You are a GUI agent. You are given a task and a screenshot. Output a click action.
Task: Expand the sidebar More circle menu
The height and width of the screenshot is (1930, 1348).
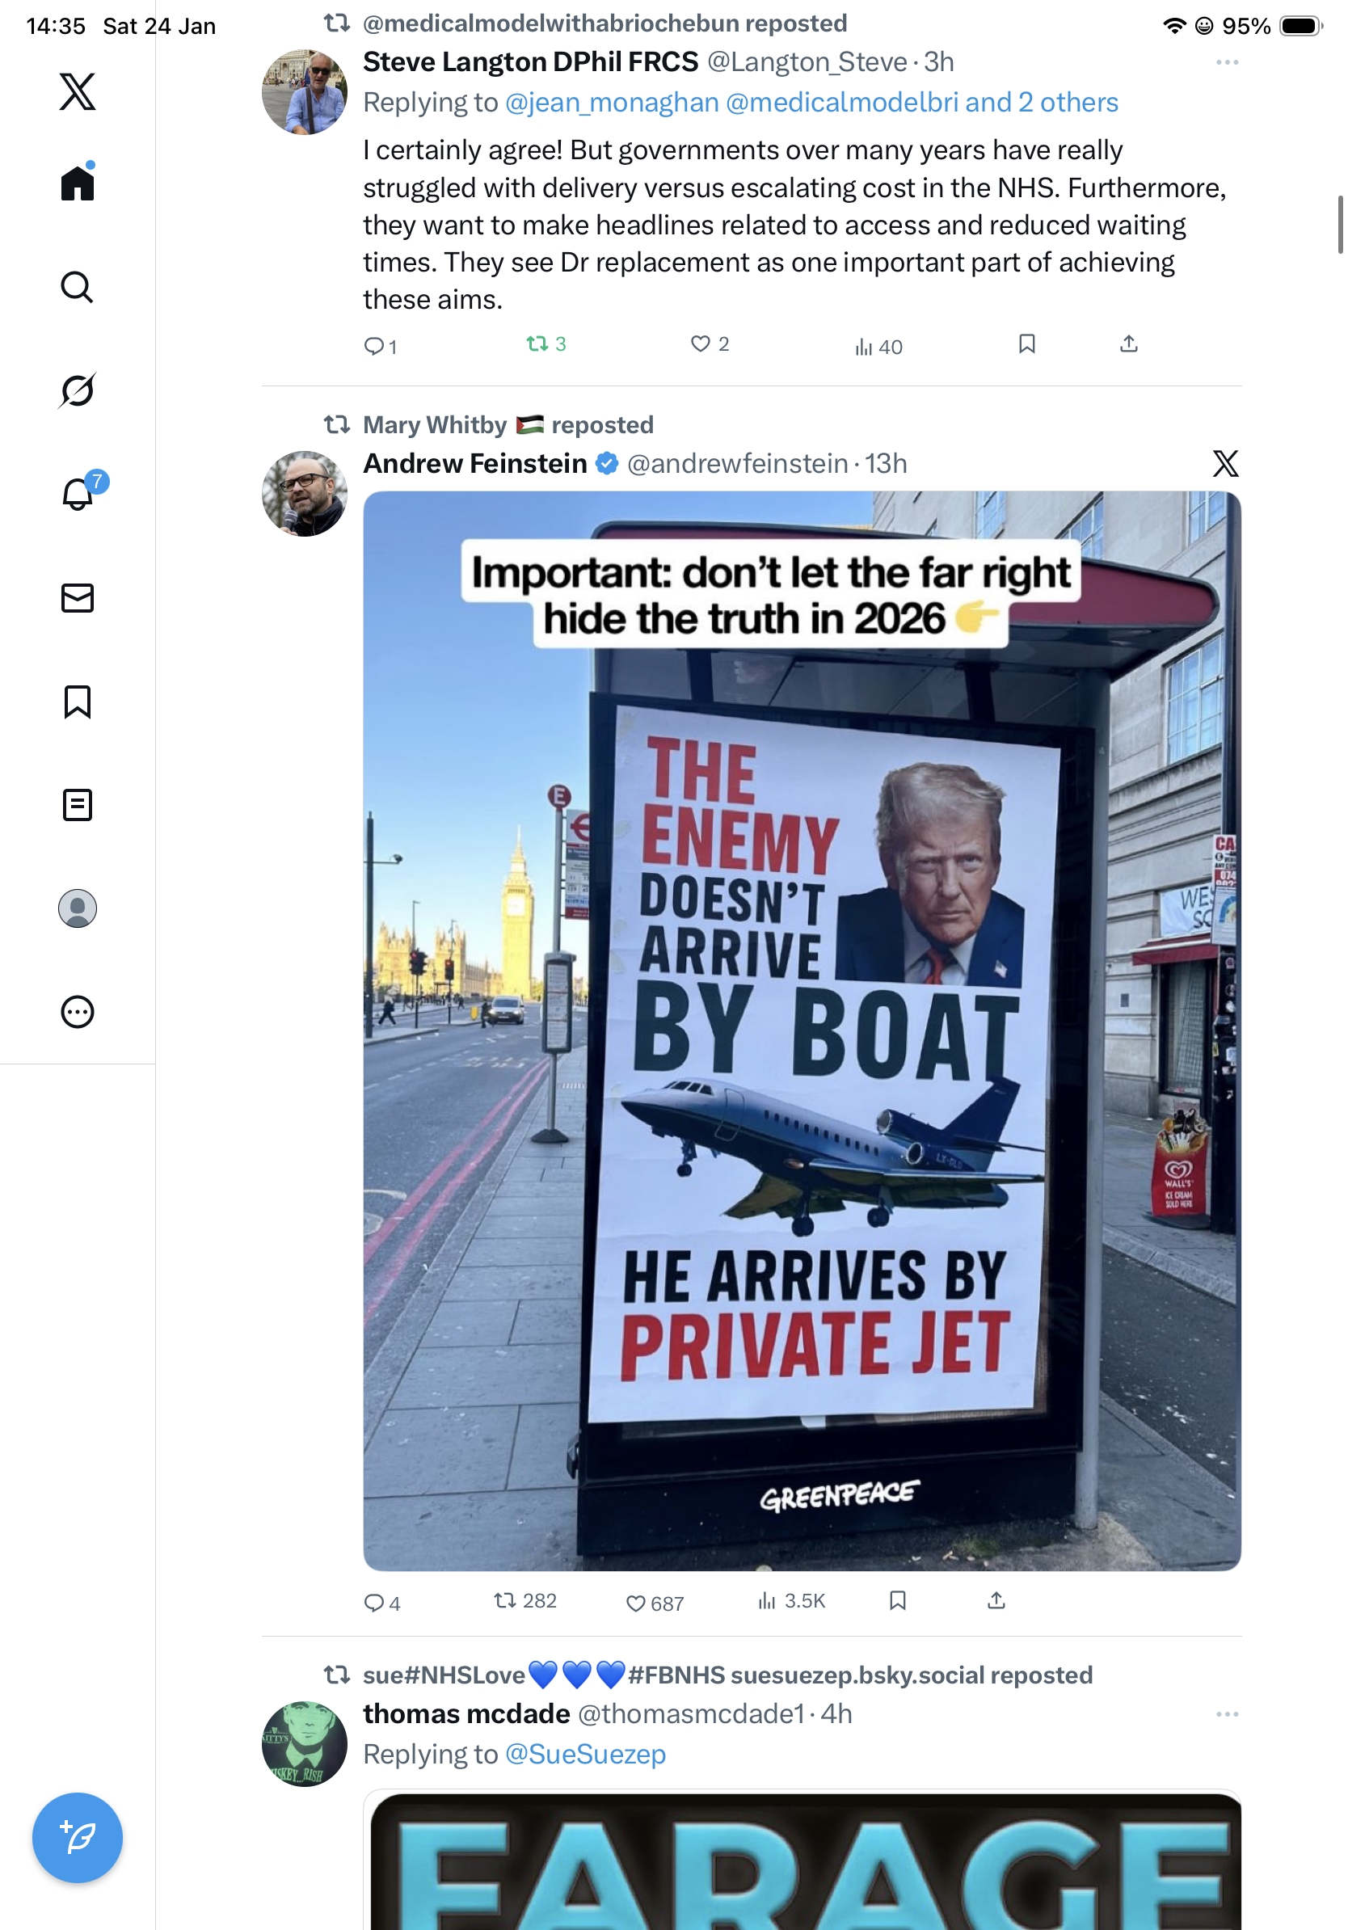pos(78,1011)
